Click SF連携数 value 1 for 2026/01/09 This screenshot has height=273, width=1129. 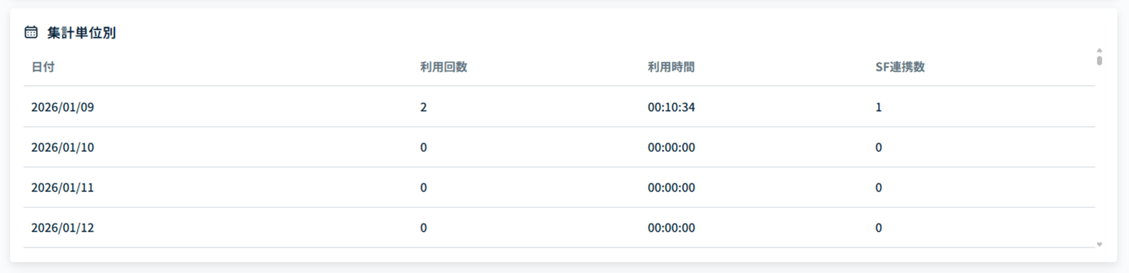878,107
